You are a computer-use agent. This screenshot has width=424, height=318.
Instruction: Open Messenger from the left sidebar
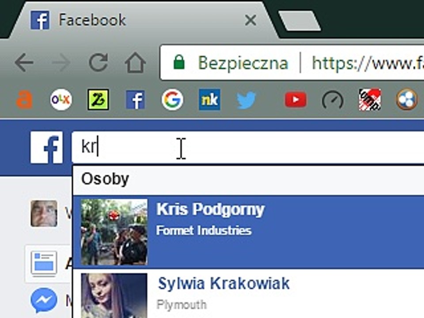(x=44, y=301)
